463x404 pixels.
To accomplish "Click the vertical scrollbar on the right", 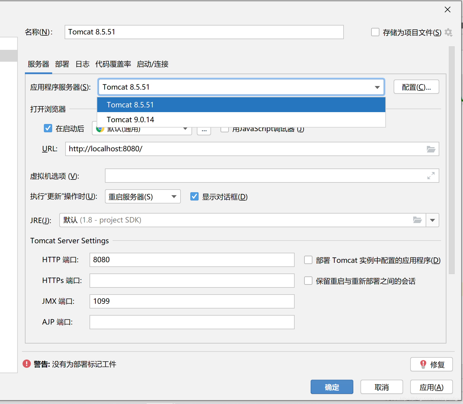I will click(451, 160).
